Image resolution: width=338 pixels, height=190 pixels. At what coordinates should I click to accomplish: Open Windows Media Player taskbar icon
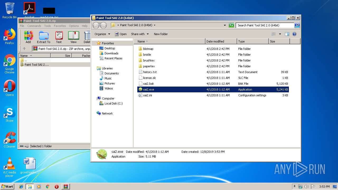click(x=39, y=187)
